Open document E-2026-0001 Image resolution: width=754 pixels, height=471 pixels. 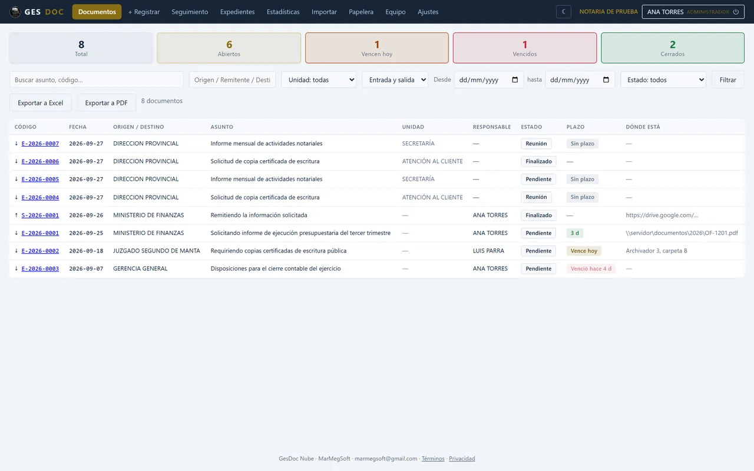point(40,233)
